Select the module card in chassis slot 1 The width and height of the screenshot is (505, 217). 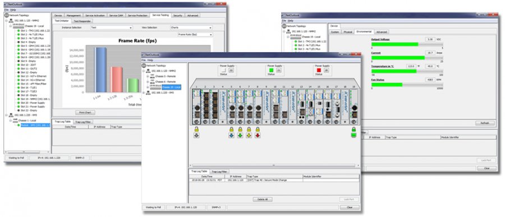point(196,107)
